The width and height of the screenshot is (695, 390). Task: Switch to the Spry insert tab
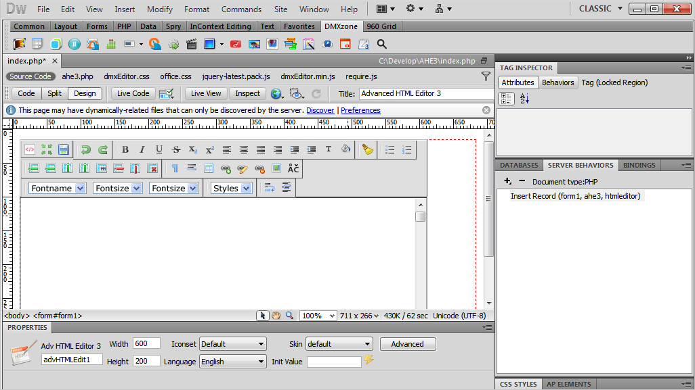(173, 26)
